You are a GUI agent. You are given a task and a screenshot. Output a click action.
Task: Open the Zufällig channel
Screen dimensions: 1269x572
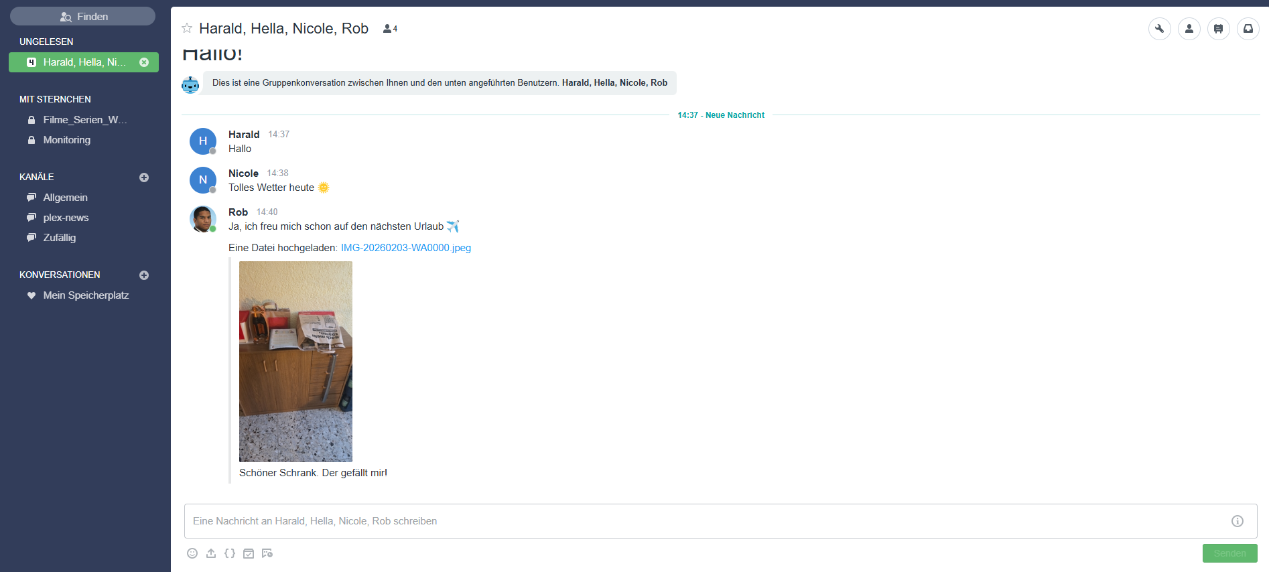tap(60, 238)
